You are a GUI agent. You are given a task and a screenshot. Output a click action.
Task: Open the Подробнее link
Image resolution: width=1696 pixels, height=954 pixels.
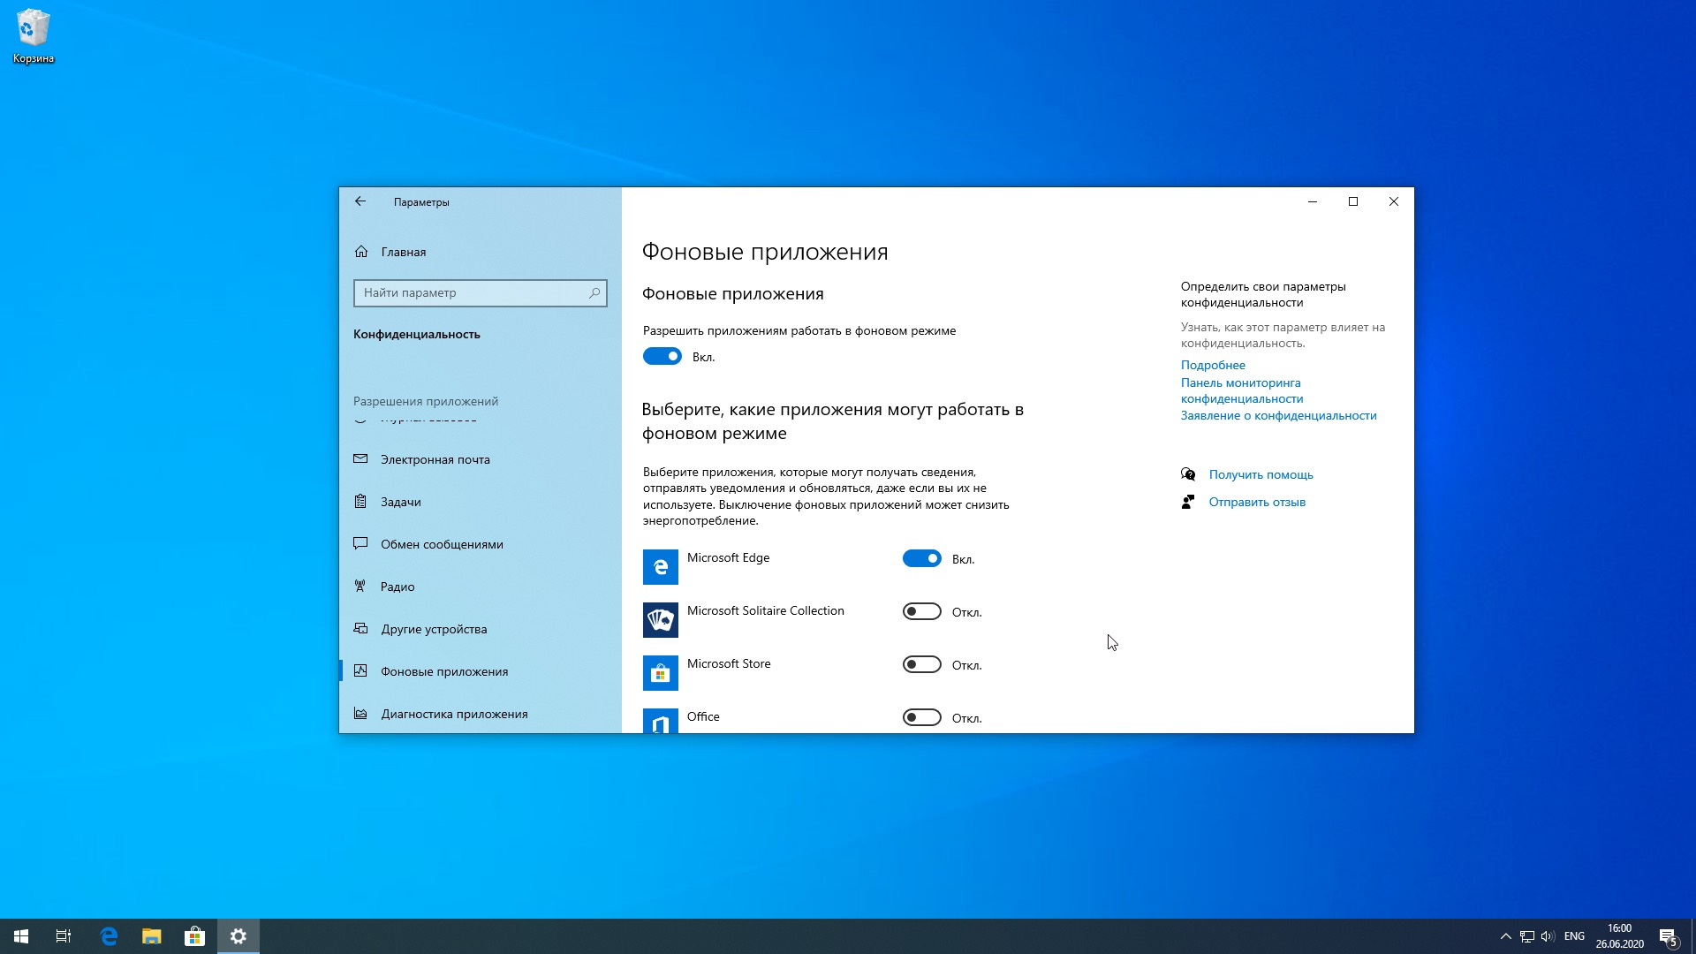1213,365
